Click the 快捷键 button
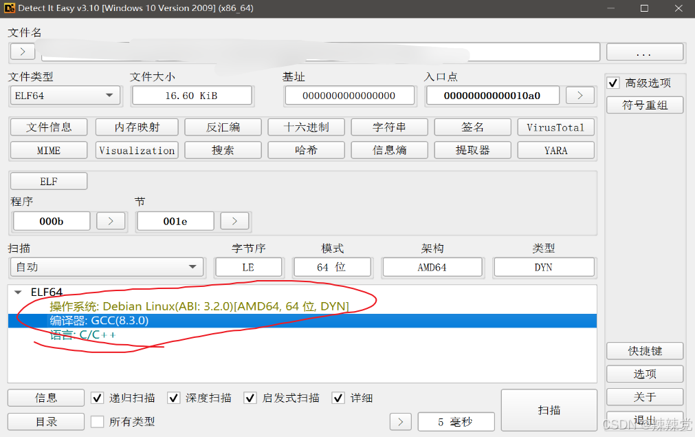Viewport: 695px width, 437px height. coord(644,351)
